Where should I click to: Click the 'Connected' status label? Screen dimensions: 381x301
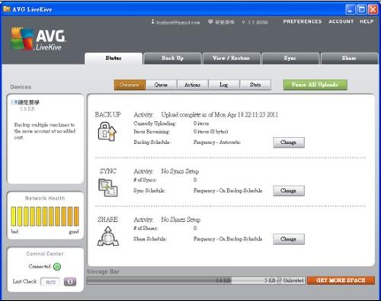click(x=40, y=267)
